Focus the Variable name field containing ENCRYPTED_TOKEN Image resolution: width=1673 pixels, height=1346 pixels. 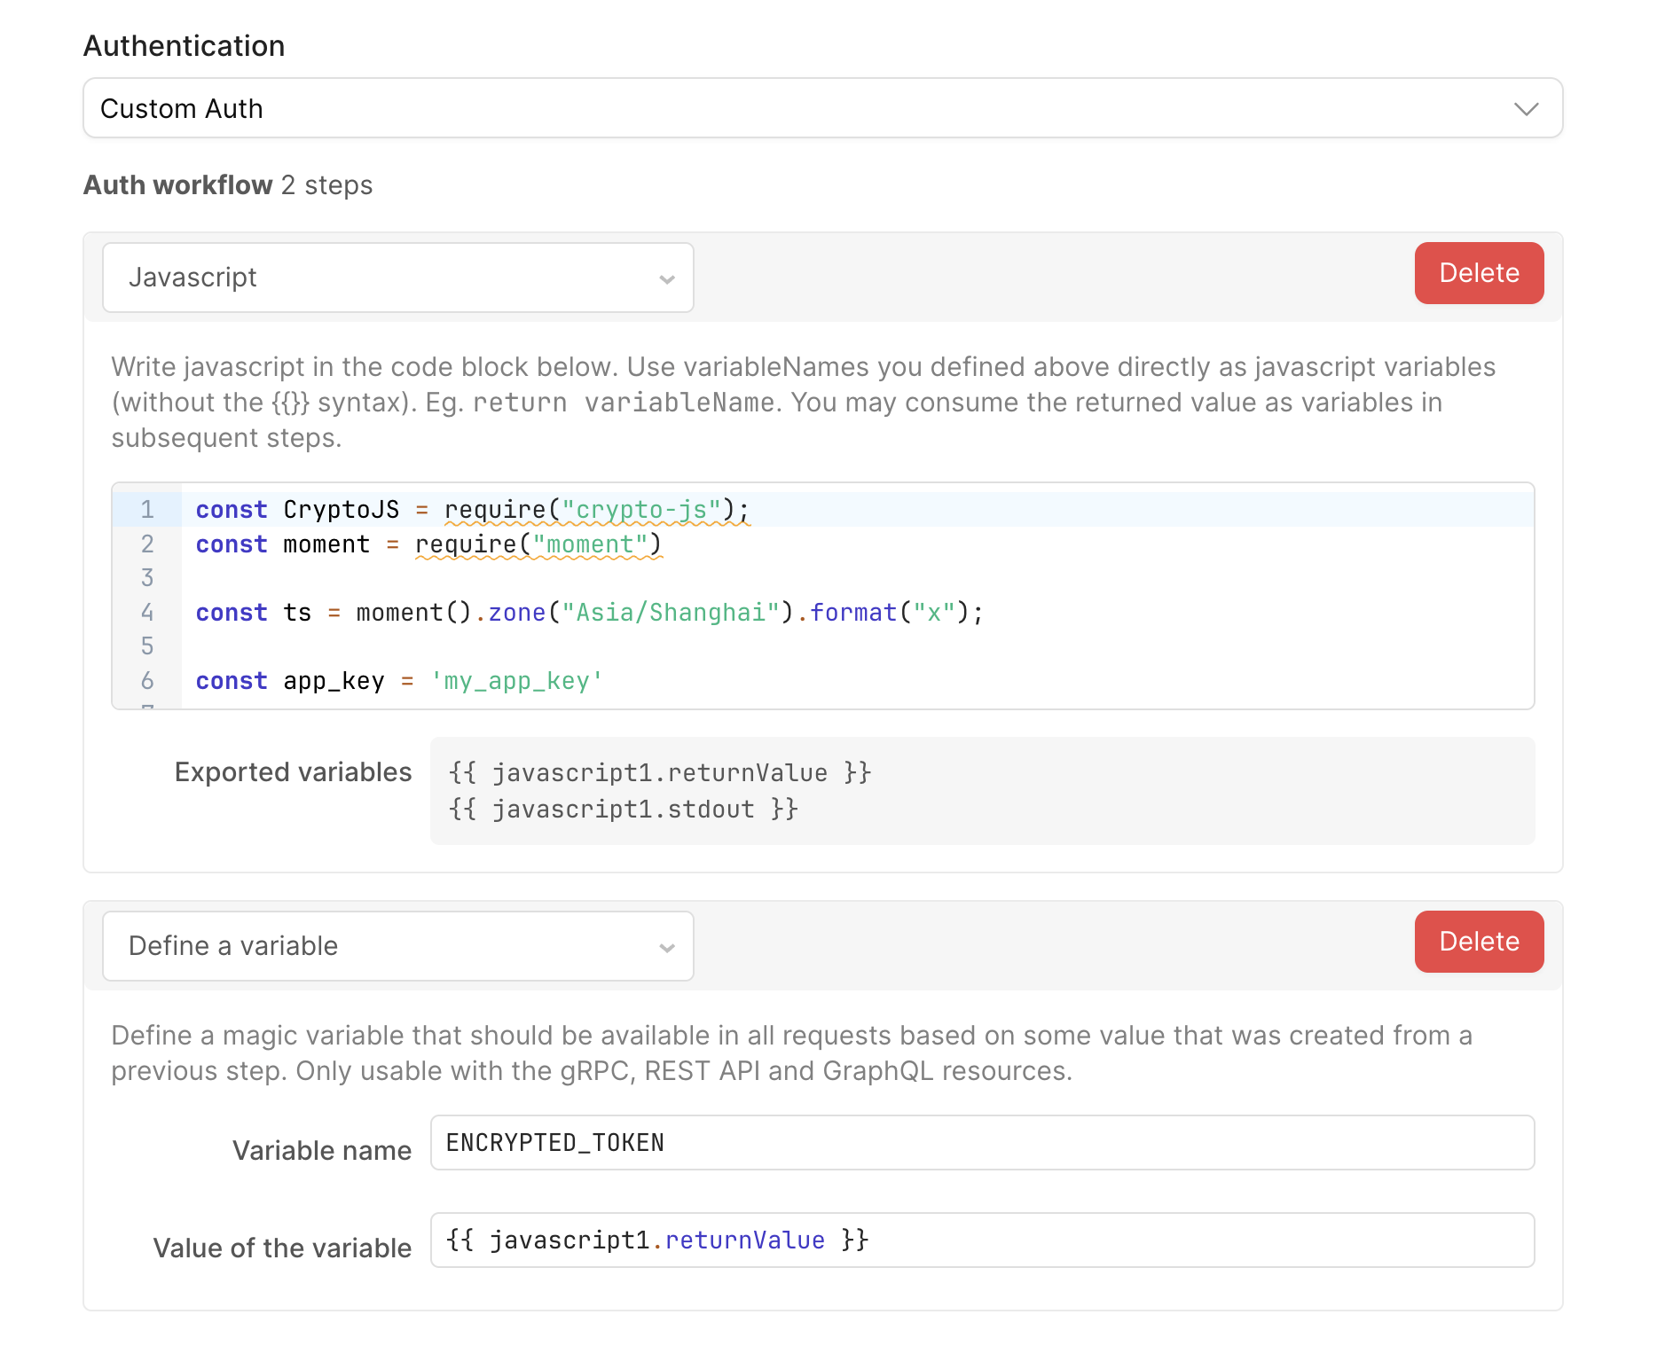[981, 1143]
